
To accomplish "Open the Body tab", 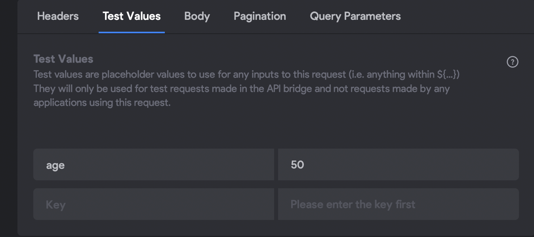I will click(x=197, y=16).
